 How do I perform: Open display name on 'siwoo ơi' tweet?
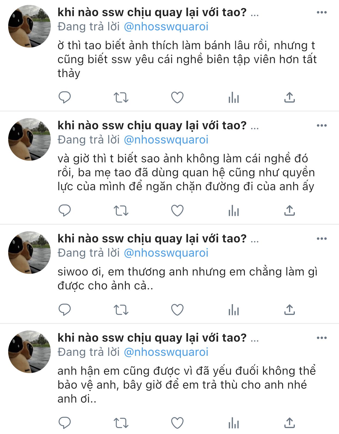(152, 239)
